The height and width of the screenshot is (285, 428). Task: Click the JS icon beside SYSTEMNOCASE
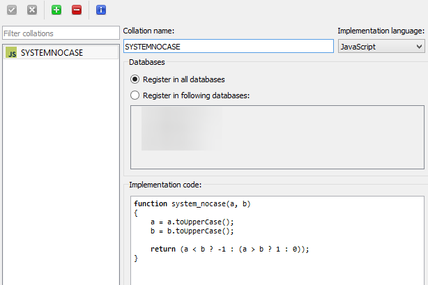(11, 52)
